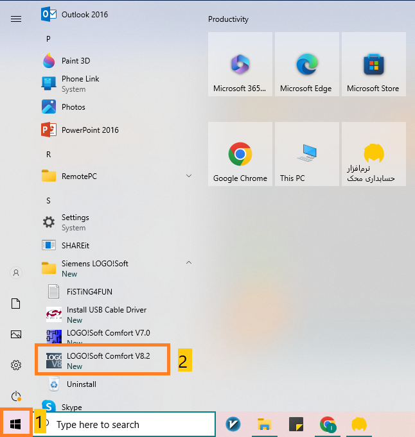Open the Photos app
This screenshot has width=415, height=437.
click(64, 107)
